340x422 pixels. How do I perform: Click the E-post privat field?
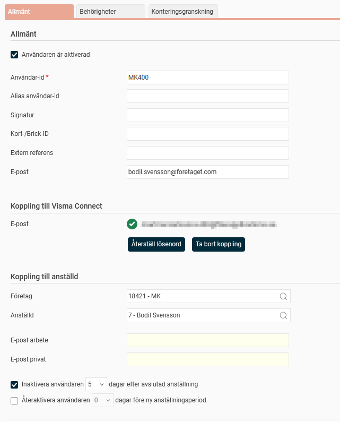[x=207, y=359]
